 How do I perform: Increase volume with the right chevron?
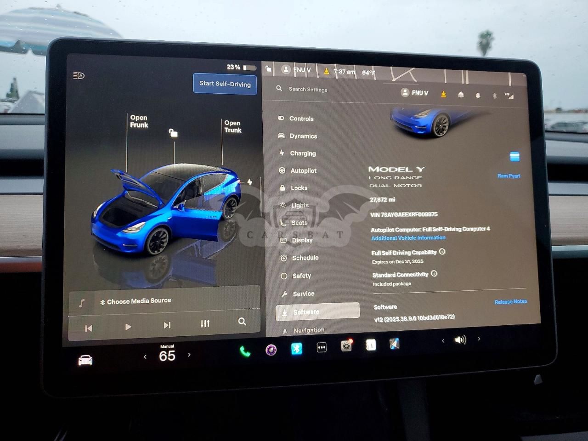(479, 339)
